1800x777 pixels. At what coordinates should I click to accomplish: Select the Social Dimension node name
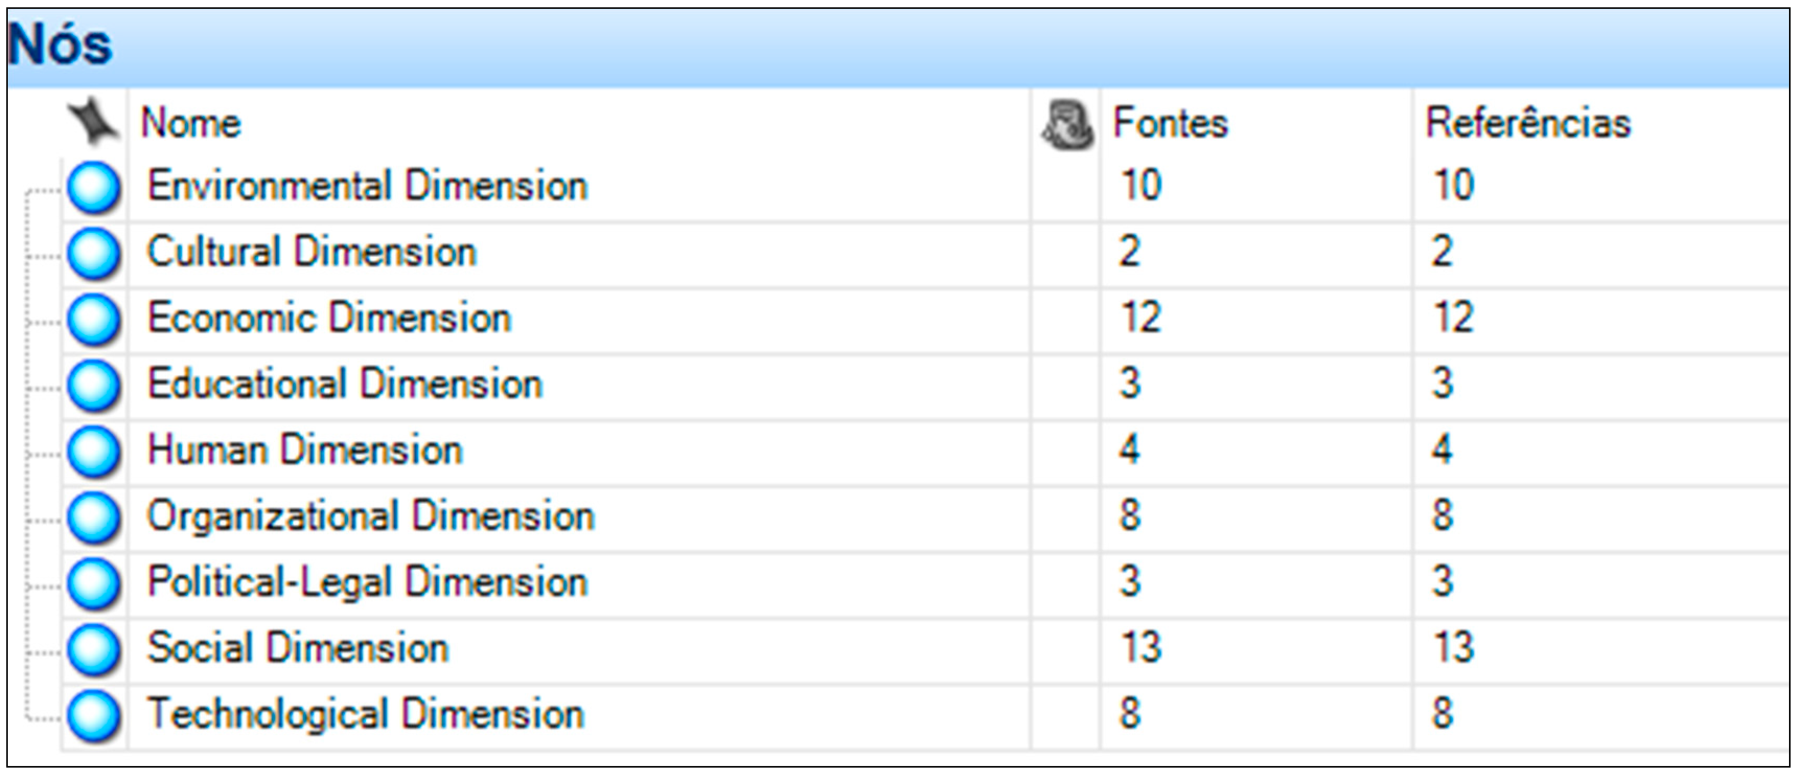298,648
